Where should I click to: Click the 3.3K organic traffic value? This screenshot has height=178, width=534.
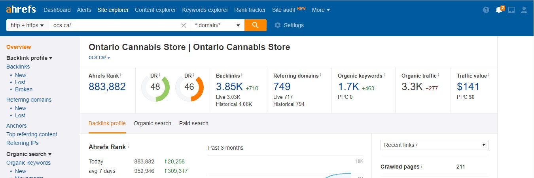[x=412, y=87]
